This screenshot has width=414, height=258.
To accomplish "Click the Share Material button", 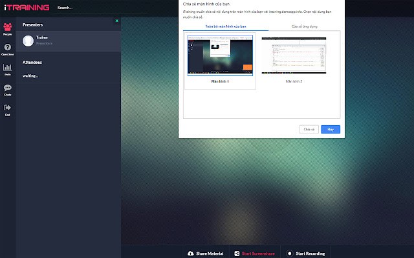I will pos(206,253).
